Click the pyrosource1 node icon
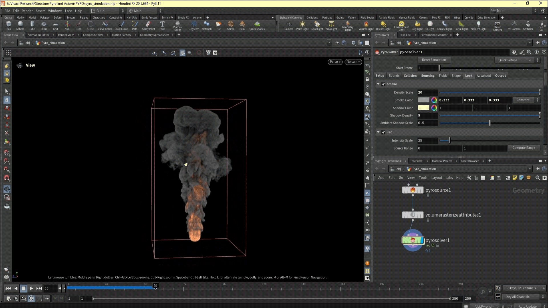This screenshot has width=548, height=308. click(x=413, y=190)
